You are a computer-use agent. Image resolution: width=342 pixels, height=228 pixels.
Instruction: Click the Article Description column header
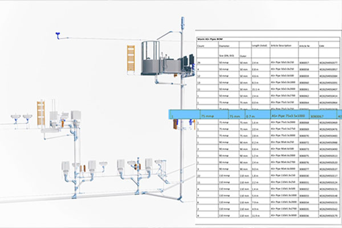285,46
